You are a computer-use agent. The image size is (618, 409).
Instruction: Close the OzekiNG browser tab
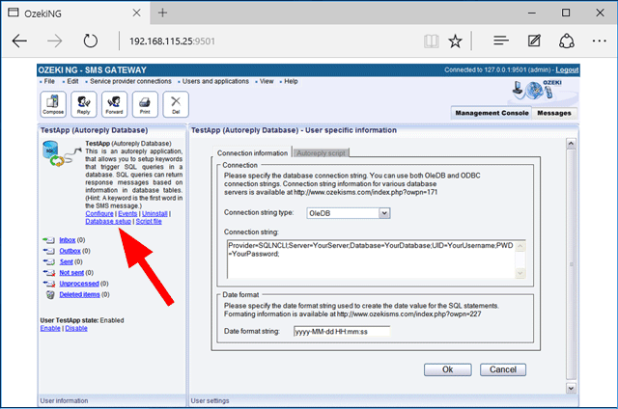[x=136, y=13]
